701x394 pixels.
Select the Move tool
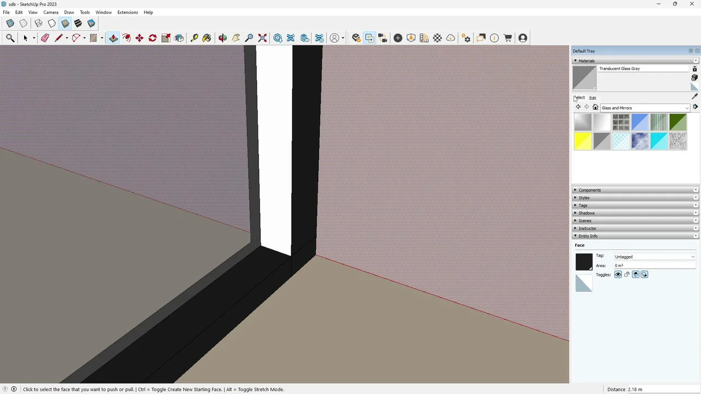140,38
